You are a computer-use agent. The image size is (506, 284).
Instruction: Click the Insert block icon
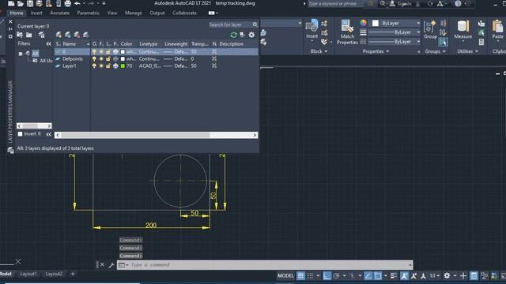pos(312,26)
